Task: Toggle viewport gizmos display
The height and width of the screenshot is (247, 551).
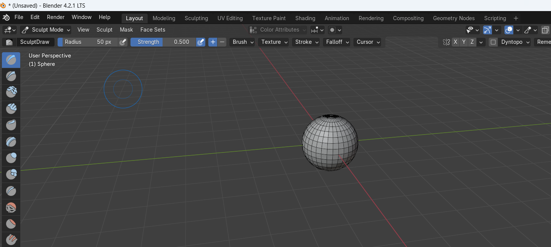Action: 487,30
